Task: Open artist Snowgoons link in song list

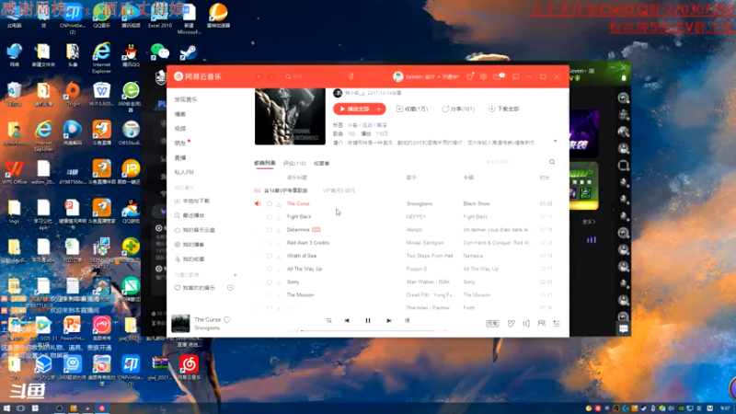Action: tap(420, 203)
